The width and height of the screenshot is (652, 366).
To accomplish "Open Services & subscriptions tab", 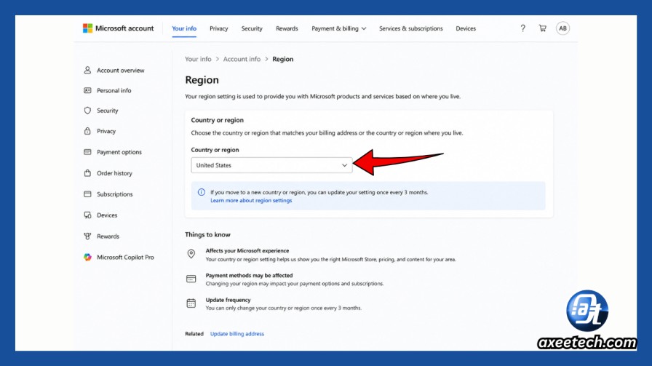I will [411, 28].
